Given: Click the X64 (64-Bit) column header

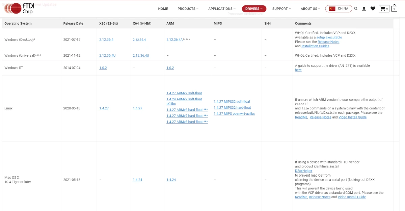Looking at the screenshot, I should click(142, 24).
